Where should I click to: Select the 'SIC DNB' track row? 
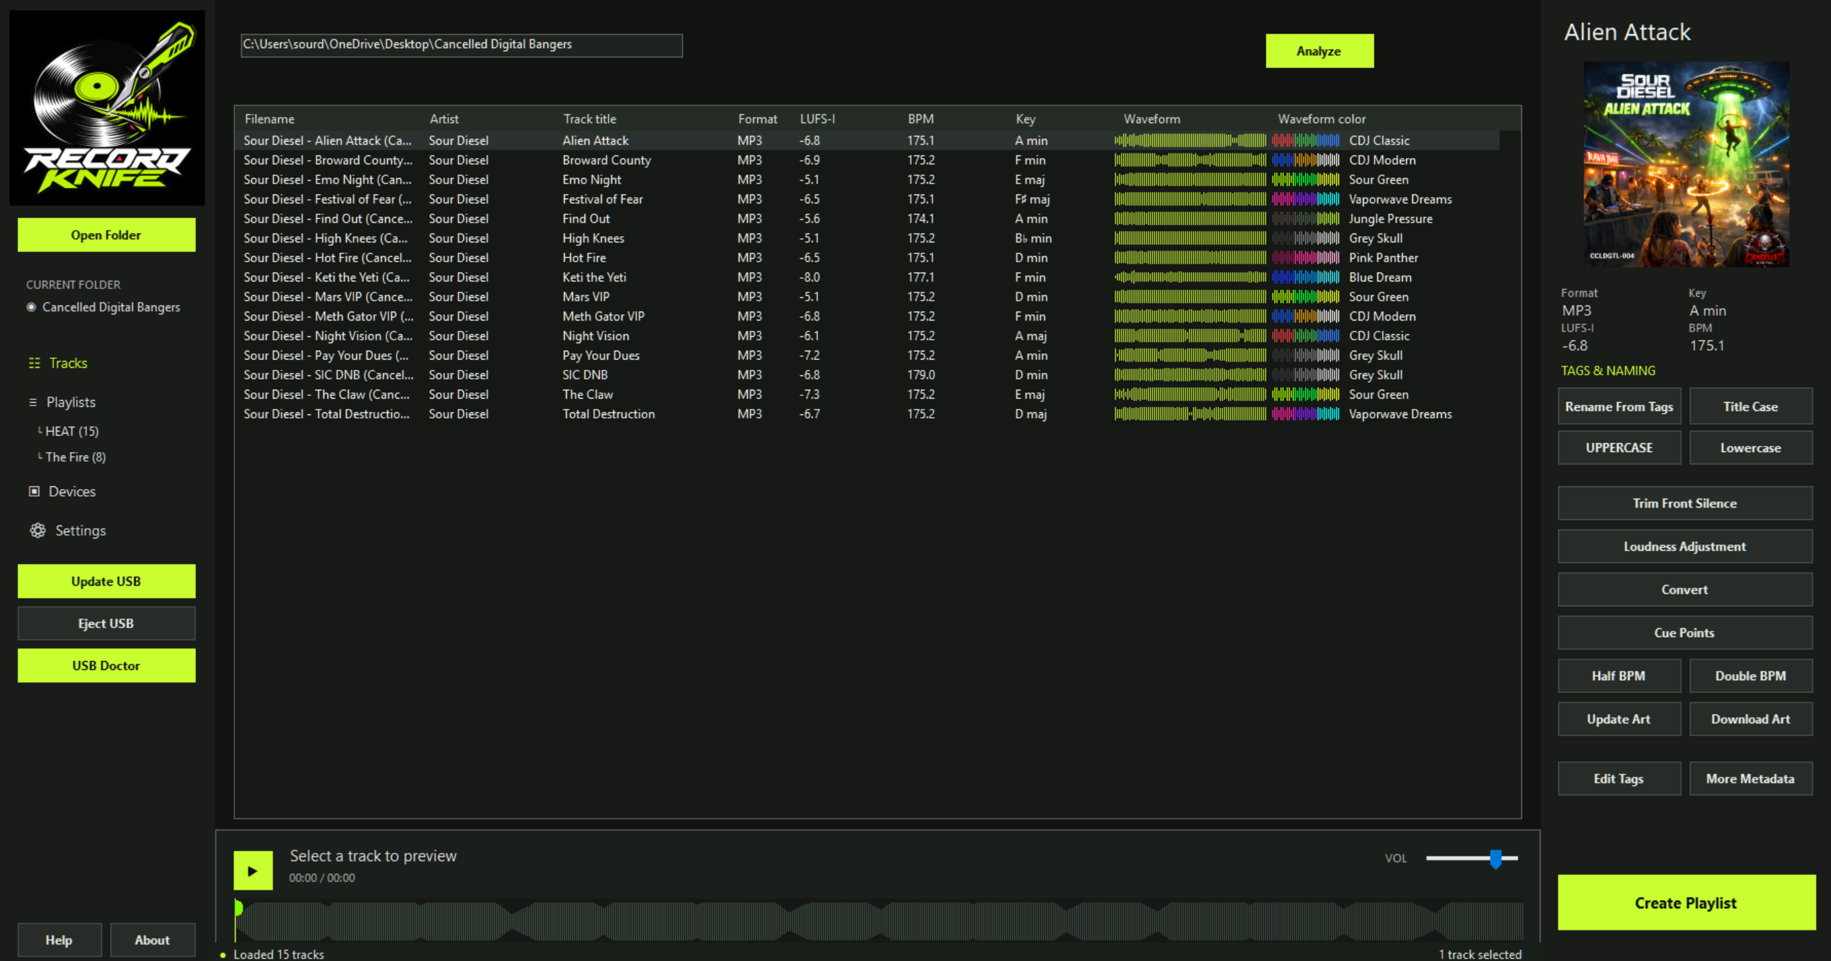click(867, 375)
